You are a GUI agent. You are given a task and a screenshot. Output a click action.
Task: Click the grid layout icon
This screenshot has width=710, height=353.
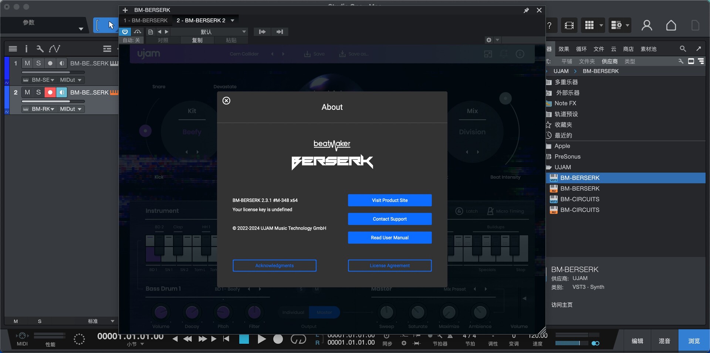[589, 25]
